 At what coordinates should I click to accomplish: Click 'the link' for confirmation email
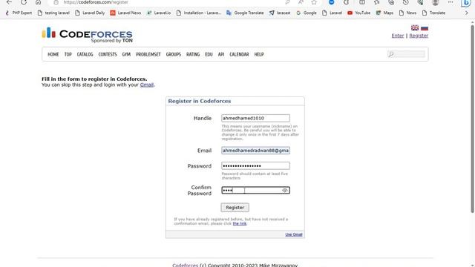coord(239,223)
